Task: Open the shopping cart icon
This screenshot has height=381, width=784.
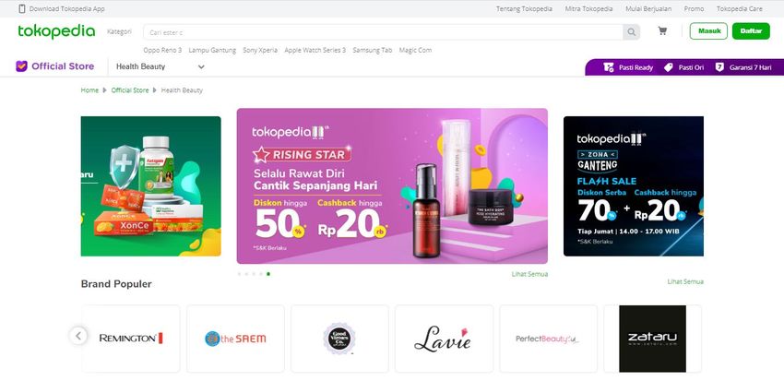Action: 662,31
